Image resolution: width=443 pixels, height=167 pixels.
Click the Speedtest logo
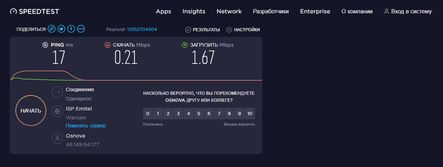(x=35, y=12)
